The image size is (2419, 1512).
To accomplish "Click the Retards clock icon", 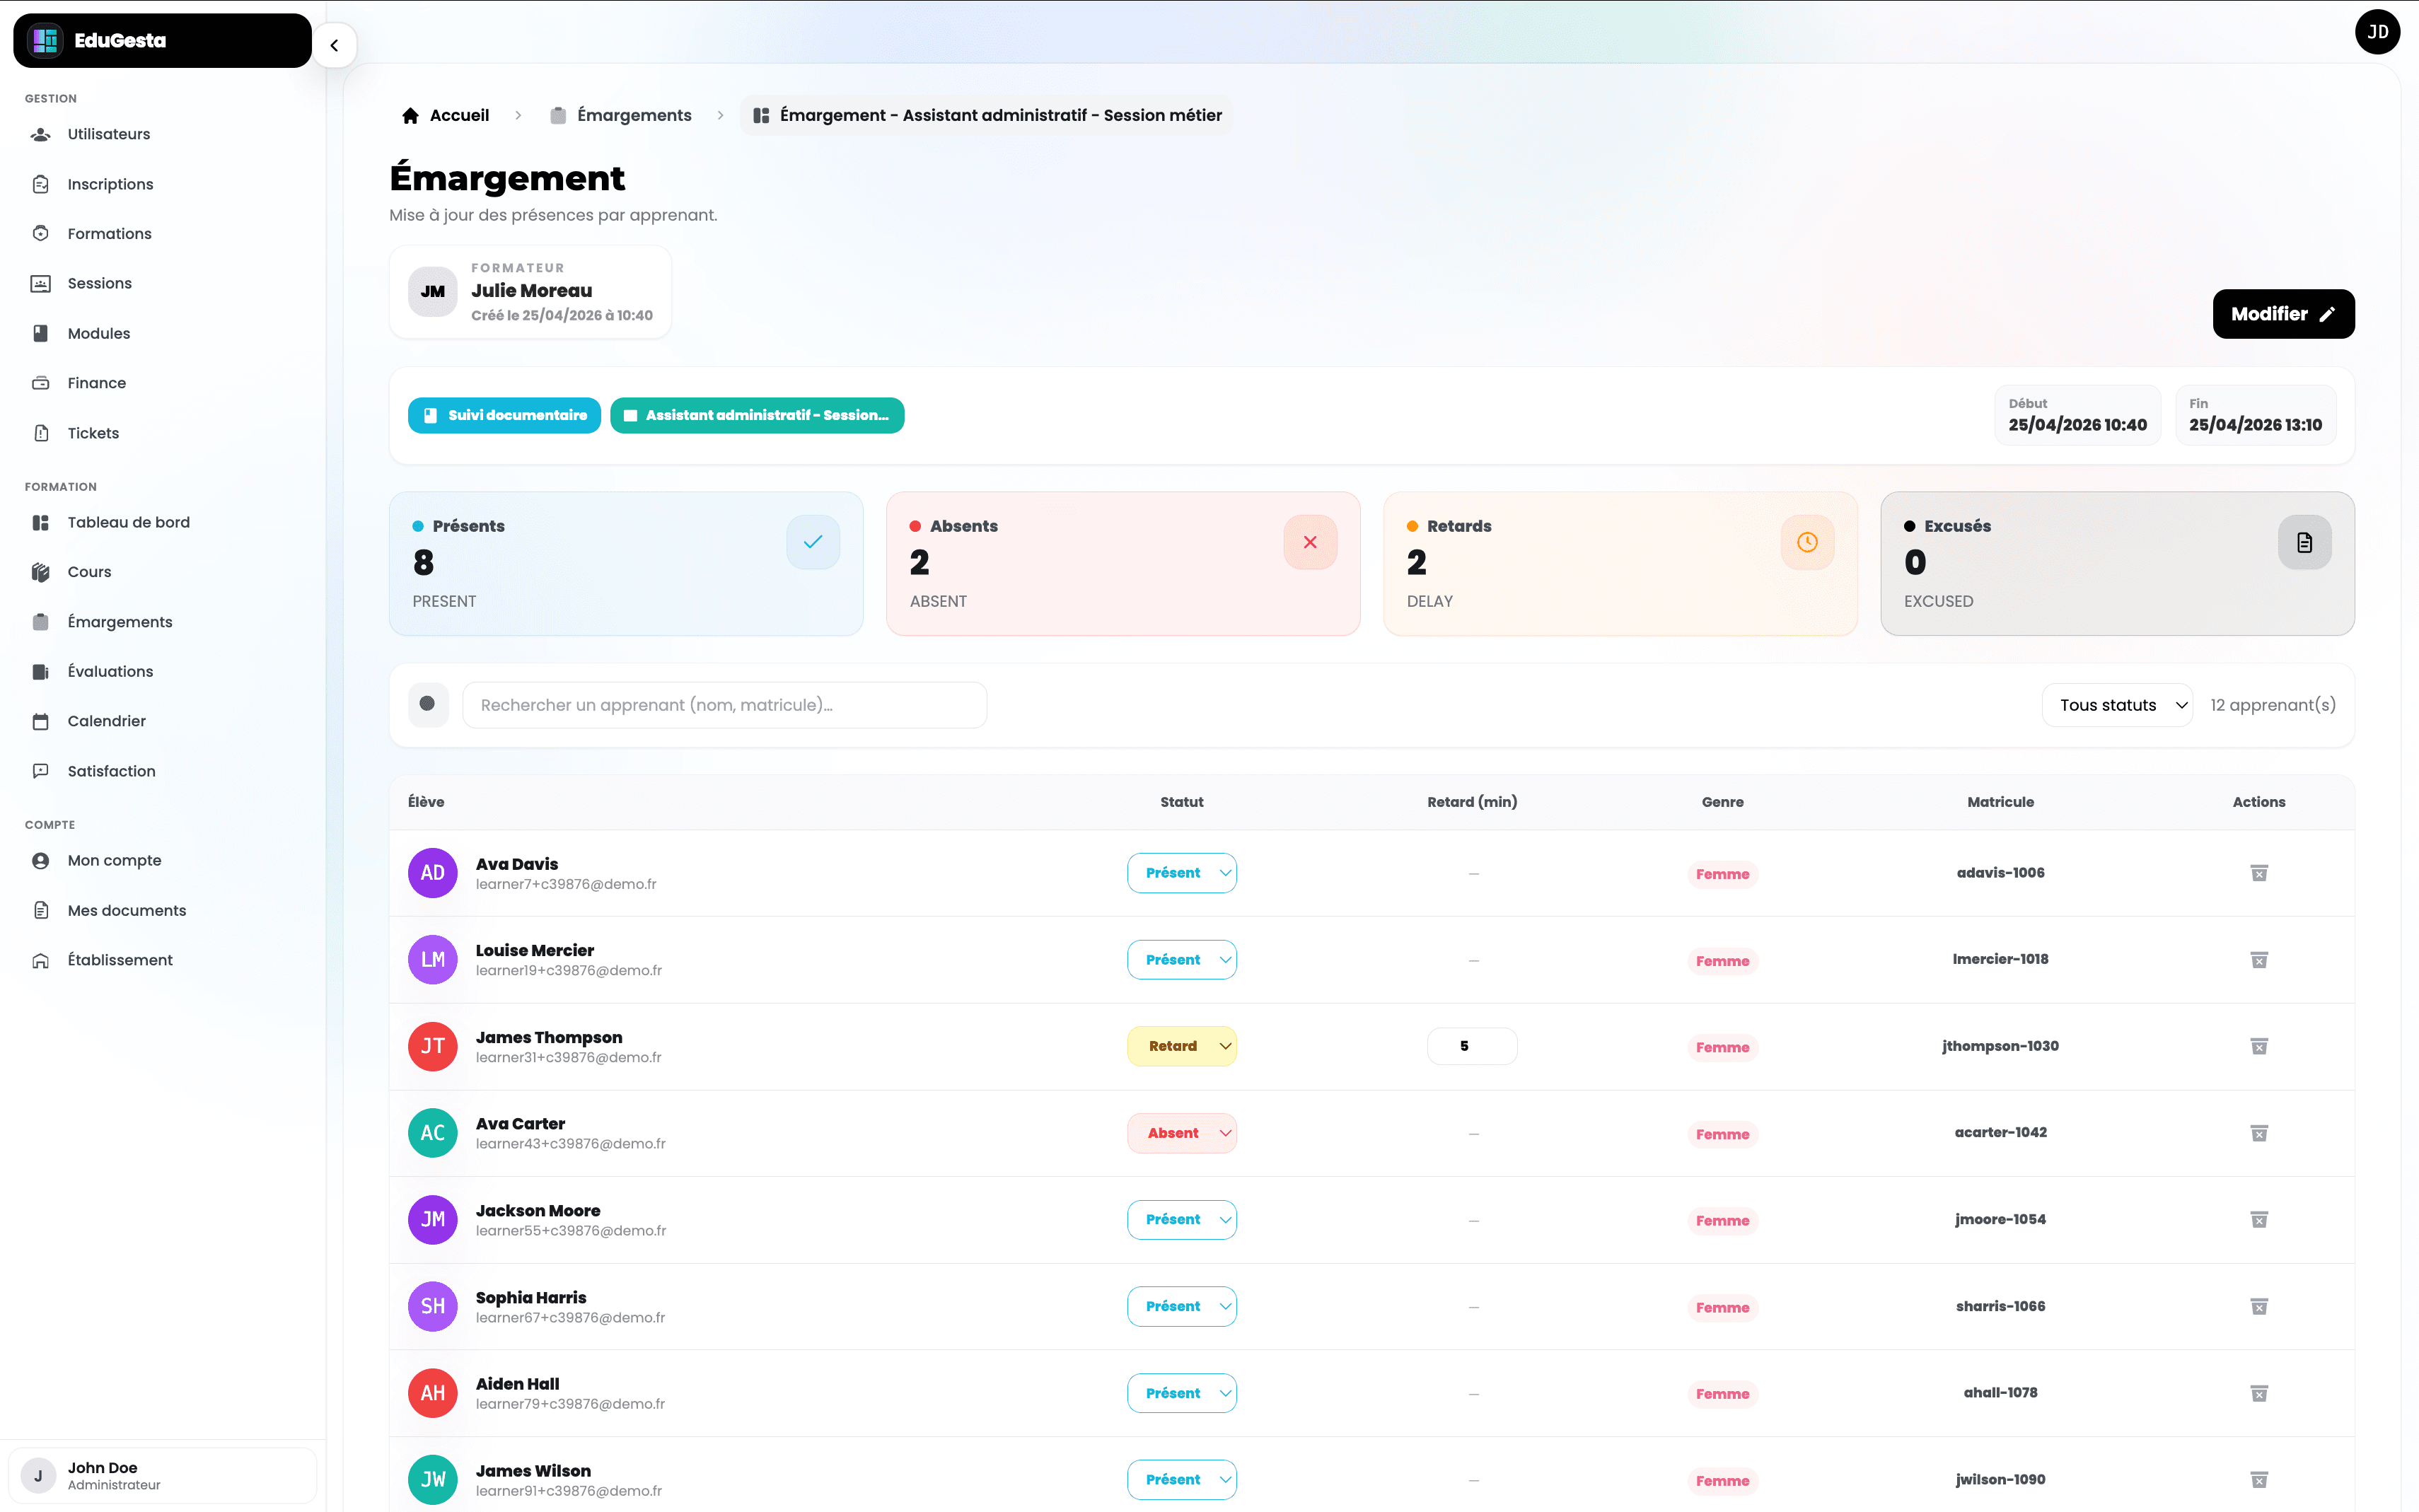I will (1806, 542).
